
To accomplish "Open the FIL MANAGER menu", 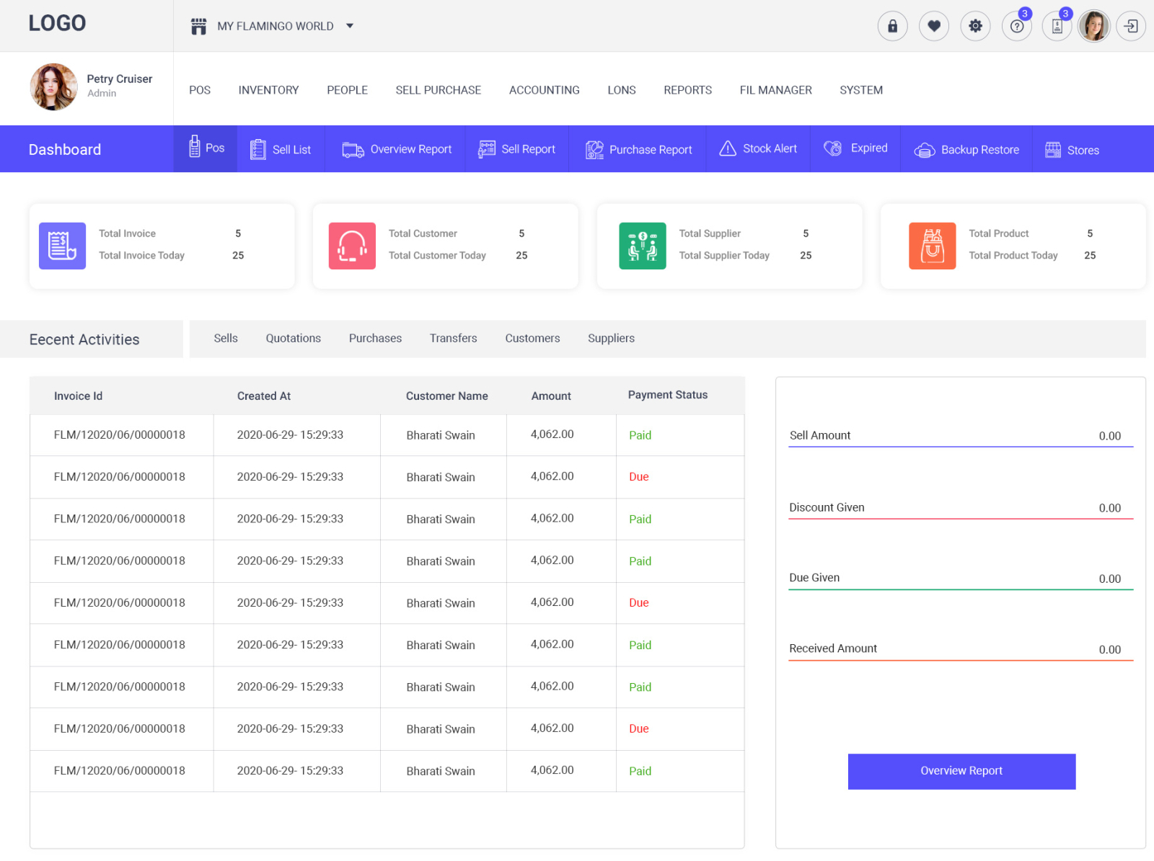I will click(x=775, y=90).
